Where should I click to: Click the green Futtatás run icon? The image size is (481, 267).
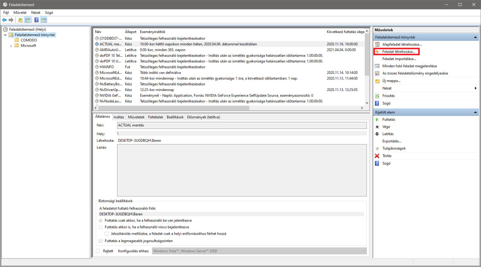[377, 120]
